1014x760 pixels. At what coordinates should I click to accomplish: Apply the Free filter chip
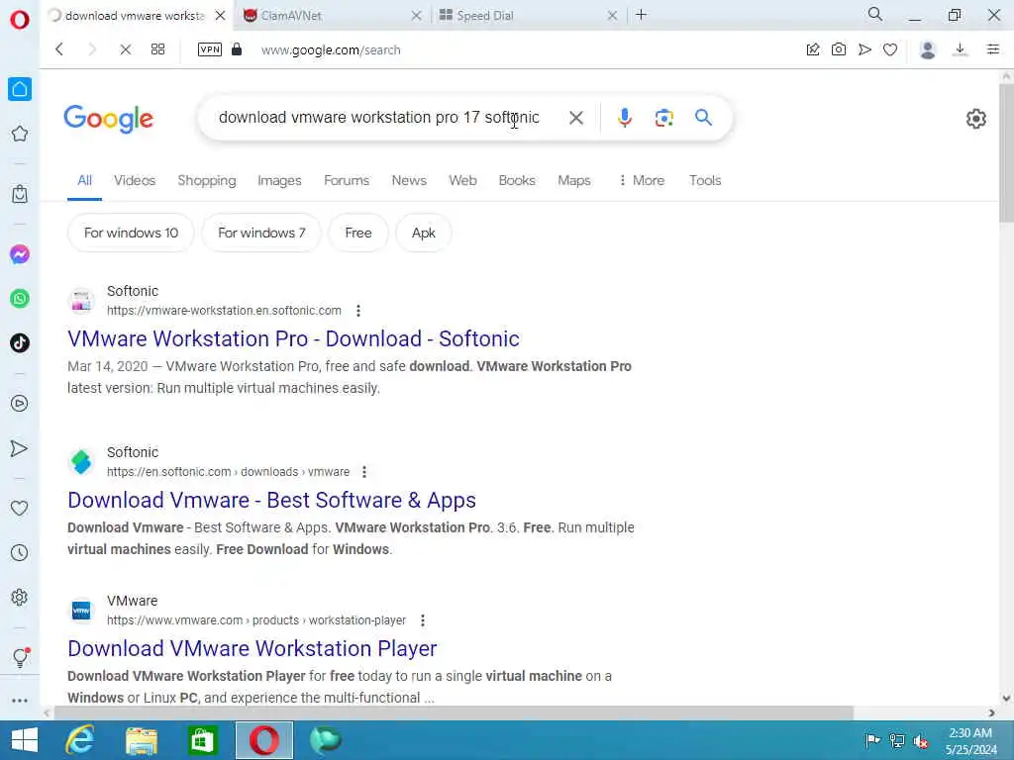pos(358,233)
